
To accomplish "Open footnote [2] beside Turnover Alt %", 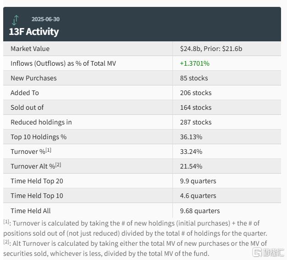I will [x=58, y=164].
